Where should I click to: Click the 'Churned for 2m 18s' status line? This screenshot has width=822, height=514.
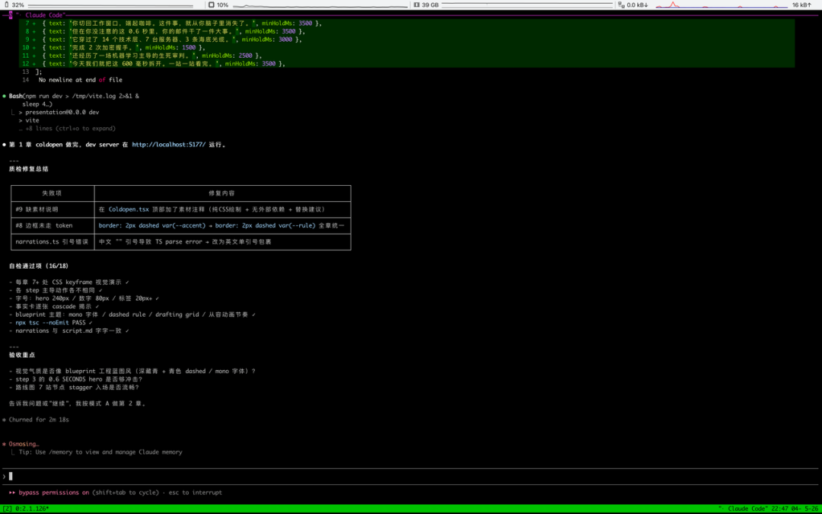(39, 420)
